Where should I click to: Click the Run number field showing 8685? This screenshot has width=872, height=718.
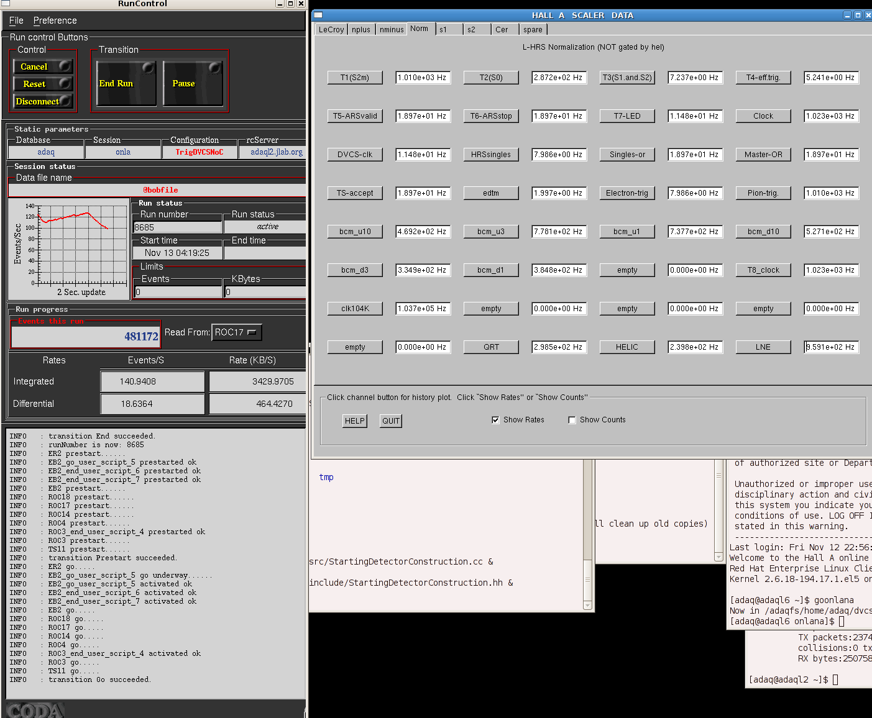(x=178, y=227)
